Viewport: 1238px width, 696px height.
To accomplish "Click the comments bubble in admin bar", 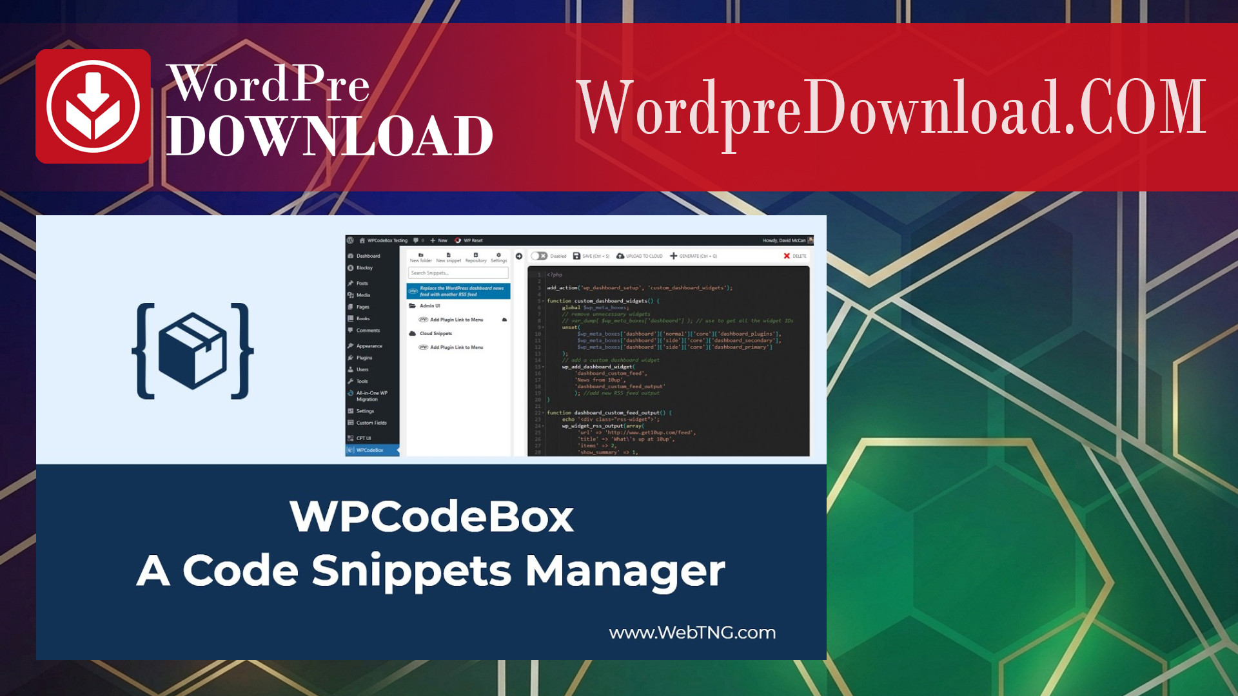I will coord(416,240).
